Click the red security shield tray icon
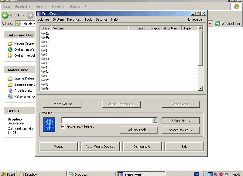The image size is (243, 176). (x=221, y=174)
